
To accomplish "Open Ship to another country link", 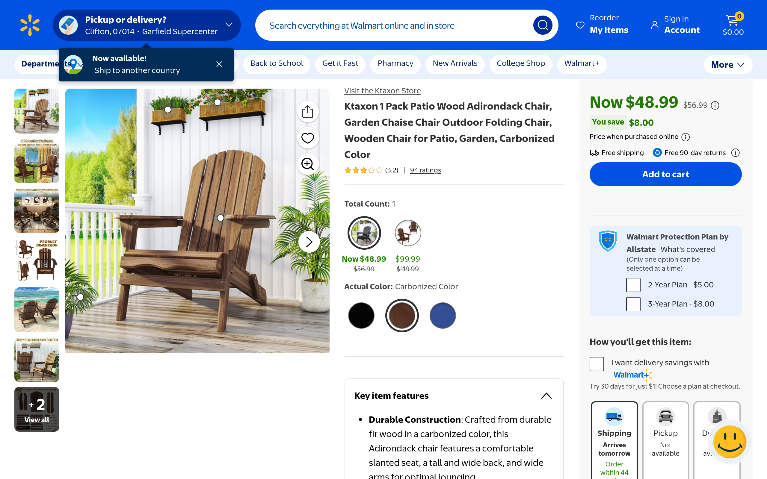I will (x=137, y=70).
